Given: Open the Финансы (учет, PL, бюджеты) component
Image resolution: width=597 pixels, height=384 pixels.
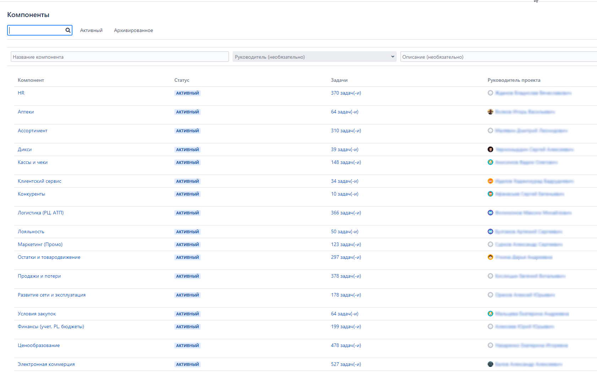Looking at the screenshot, I should (51, 326).
